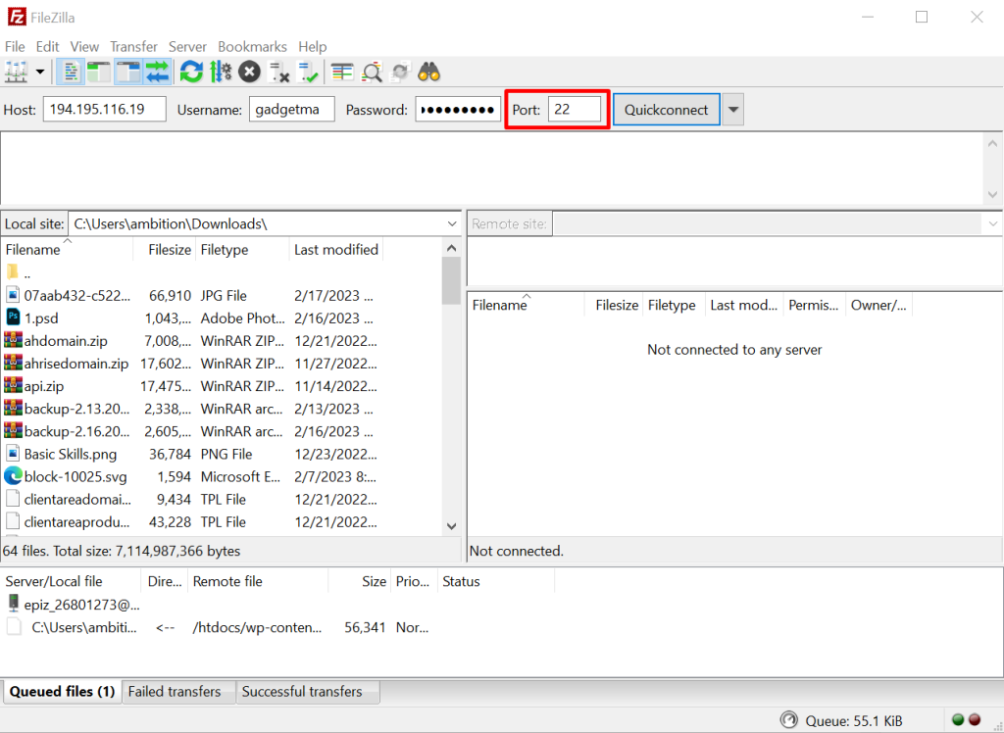Toggle remote directory tree display

coord(128,72)
